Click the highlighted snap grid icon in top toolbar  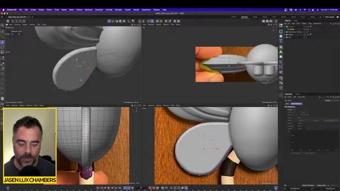point(152,21)
